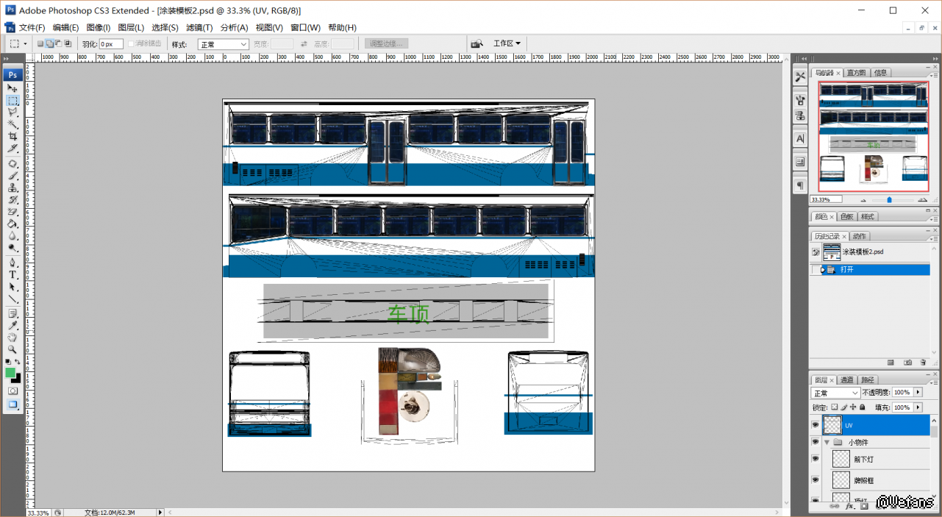Select the Zoom magnifier tool
Viewport: 942px width, 517px height.
[13, 349]
